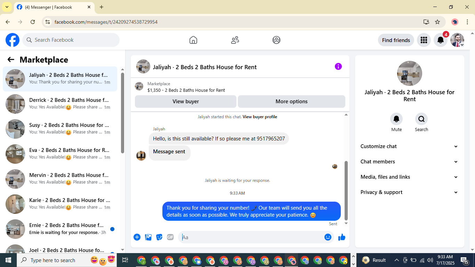
Task: Expand Media, files and links section
Action: (x=409, y=177)
